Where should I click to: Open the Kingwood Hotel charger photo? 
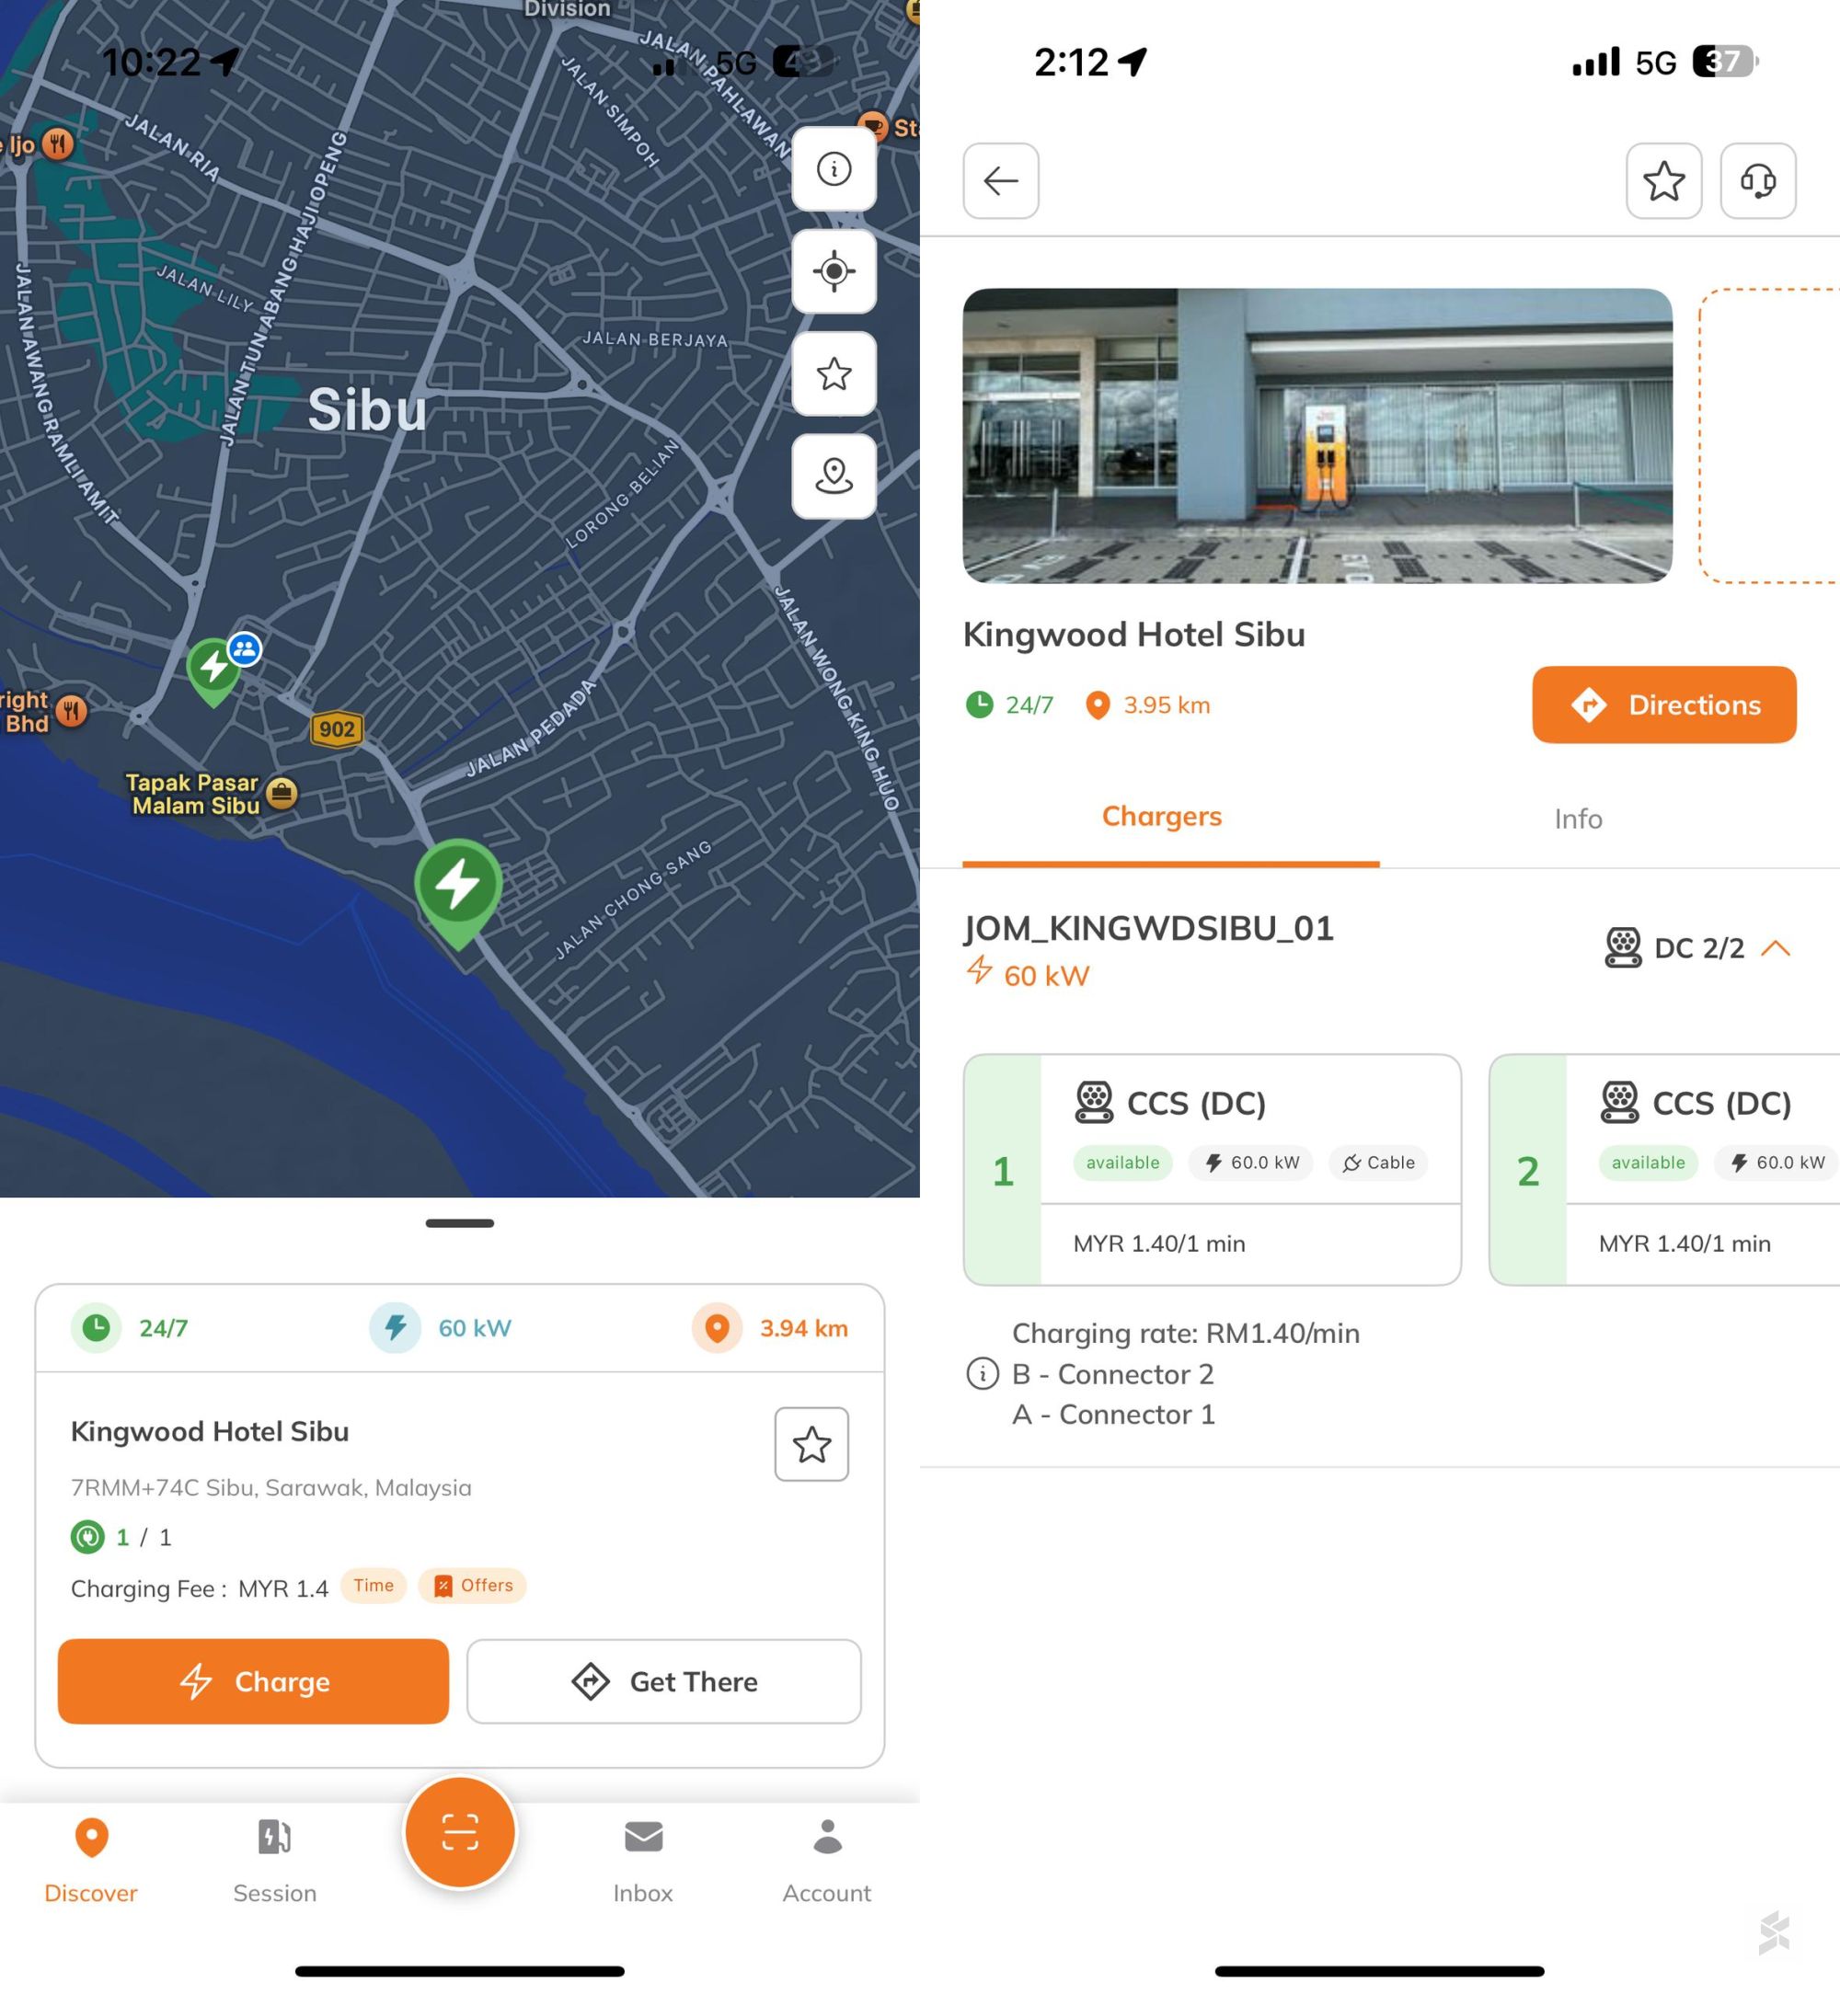pos(1317,435)
